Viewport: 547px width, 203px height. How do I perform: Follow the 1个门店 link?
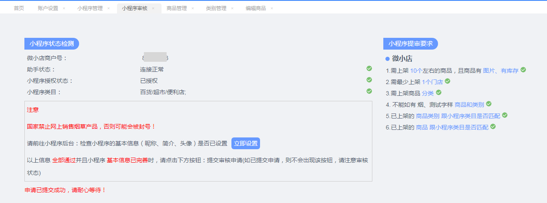click(432, 82)
